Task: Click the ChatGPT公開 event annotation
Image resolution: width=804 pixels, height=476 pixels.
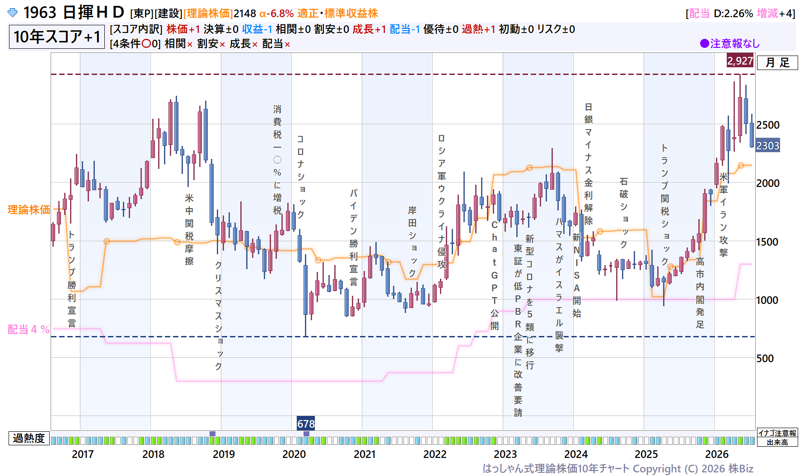Action: 495,275
